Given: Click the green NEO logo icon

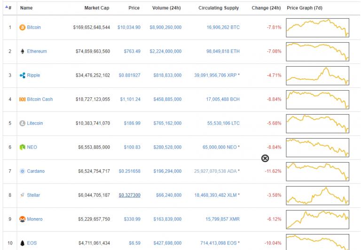Looking at the screenshot, I should click(22, 147).
